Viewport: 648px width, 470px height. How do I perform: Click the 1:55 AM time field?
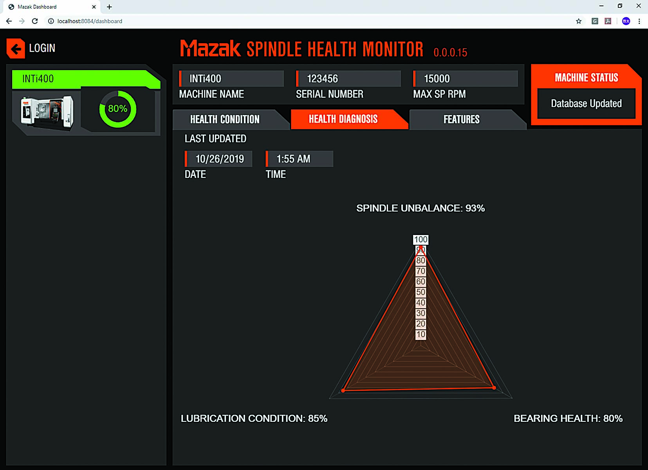[300, 159]
